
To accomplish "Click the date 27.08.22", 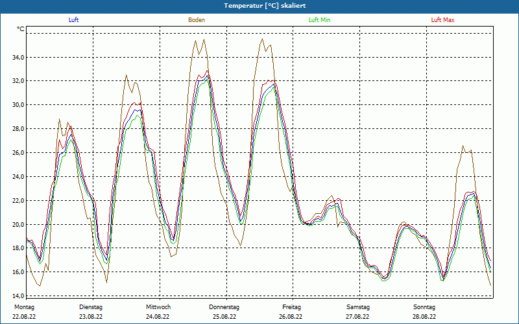I will pyautogui.click(x=357, y=317).
